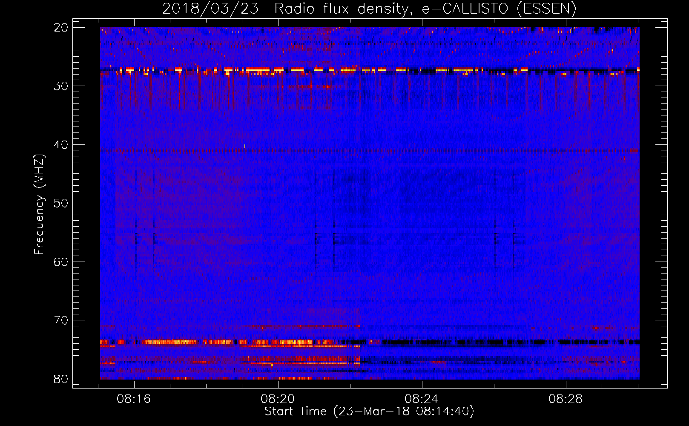Click the time axis label "08:24"
This screenshot has width=689, height=426.
pos(422,399)
